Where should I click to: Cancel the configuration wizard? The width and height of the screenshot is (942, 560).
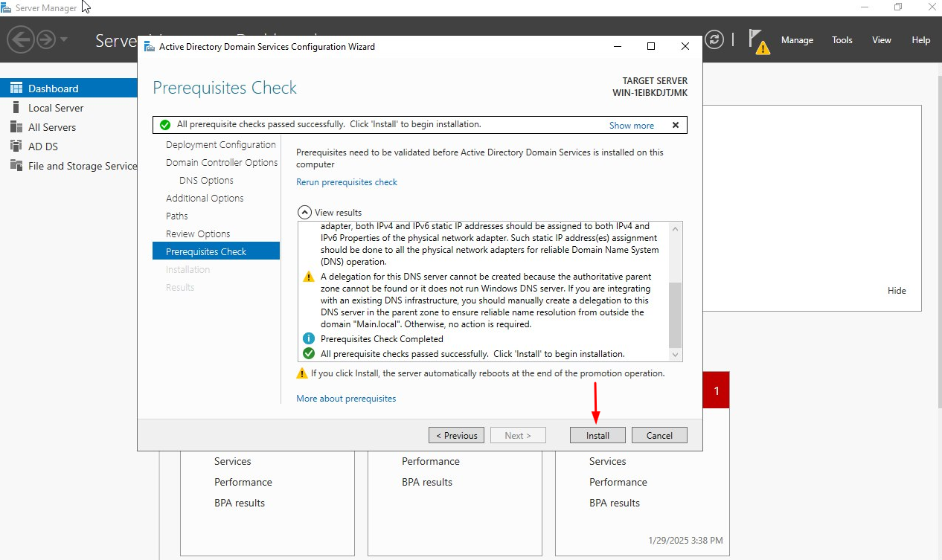659,435
